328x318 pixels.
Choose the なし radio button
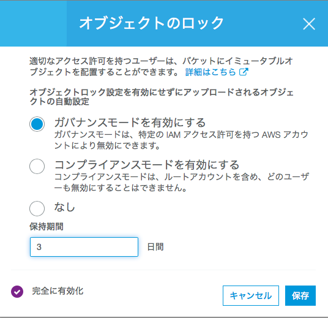[37, 209]
